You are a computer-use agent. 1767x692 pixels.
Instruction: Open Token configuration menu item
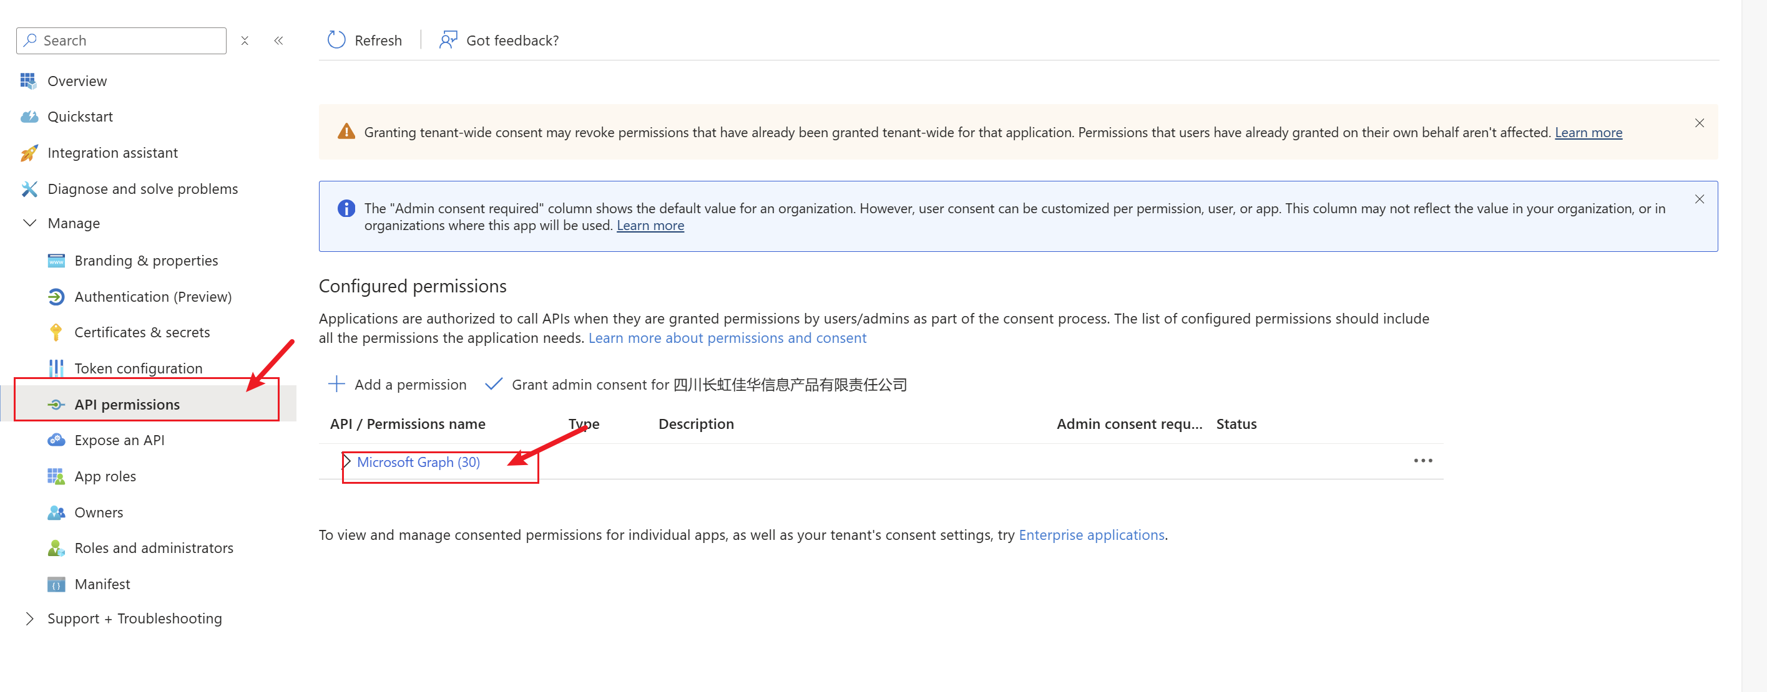pos(138,368)
